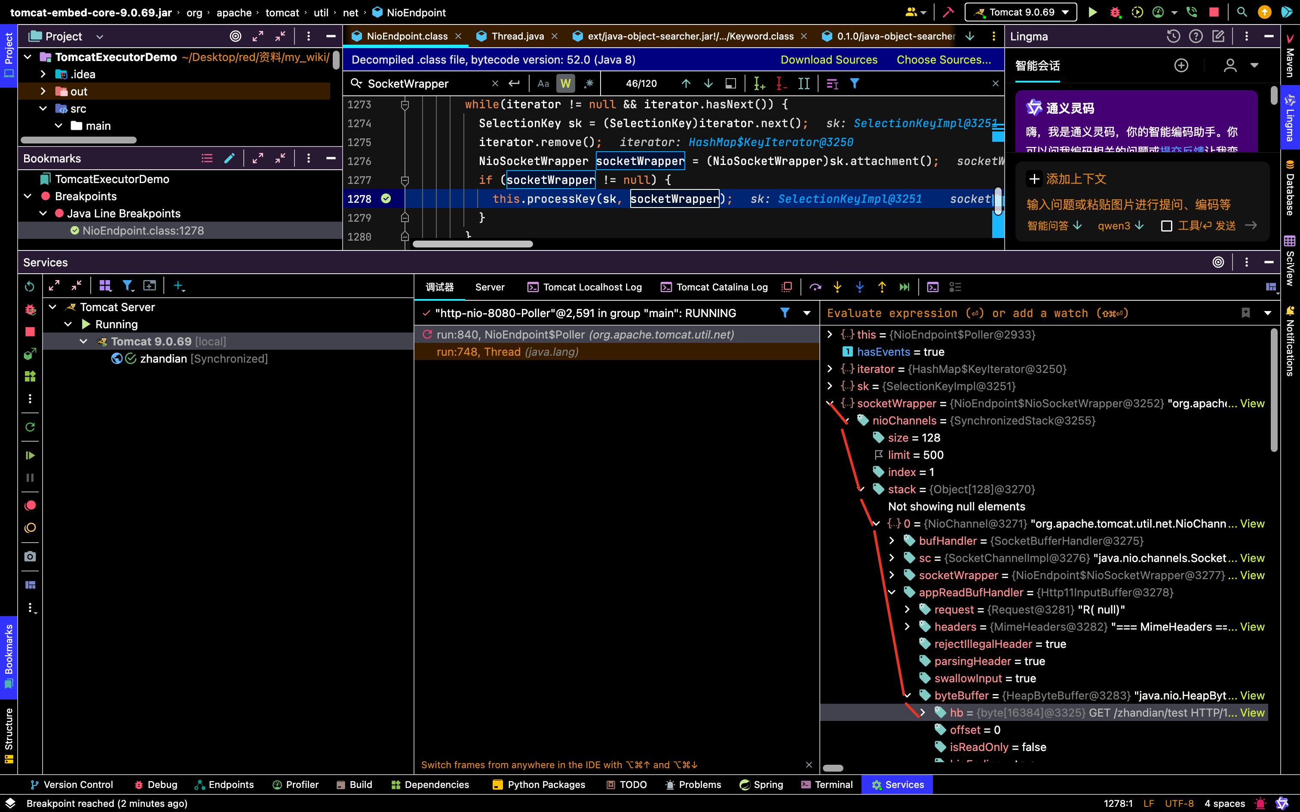The height and width of the screenshot is (812, 1300).
Task: Switch to Tomcat Catalina Log tab
Action: [714, 287]
